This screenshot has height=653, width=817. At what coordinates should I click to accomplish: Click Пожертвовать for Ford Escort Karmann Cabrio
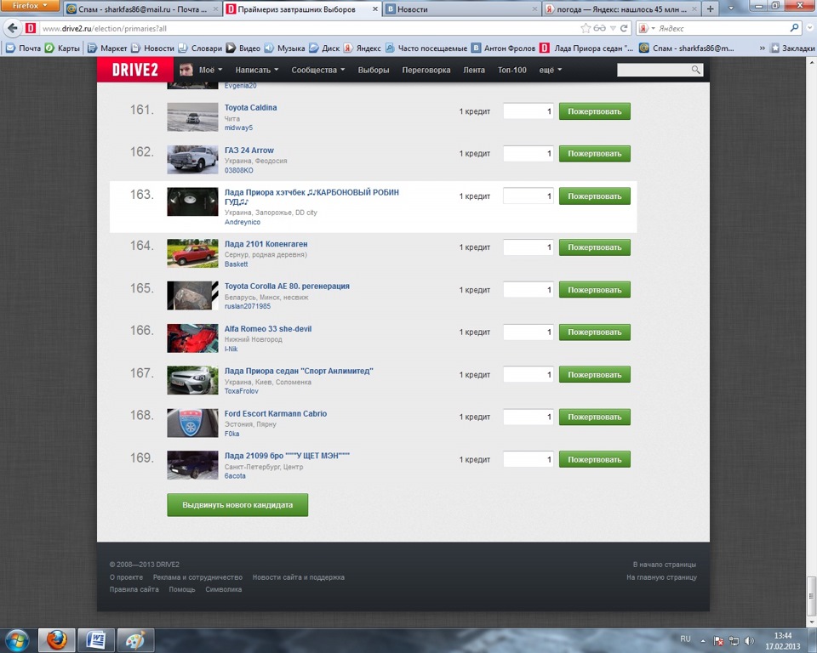(x=595, y=417)
